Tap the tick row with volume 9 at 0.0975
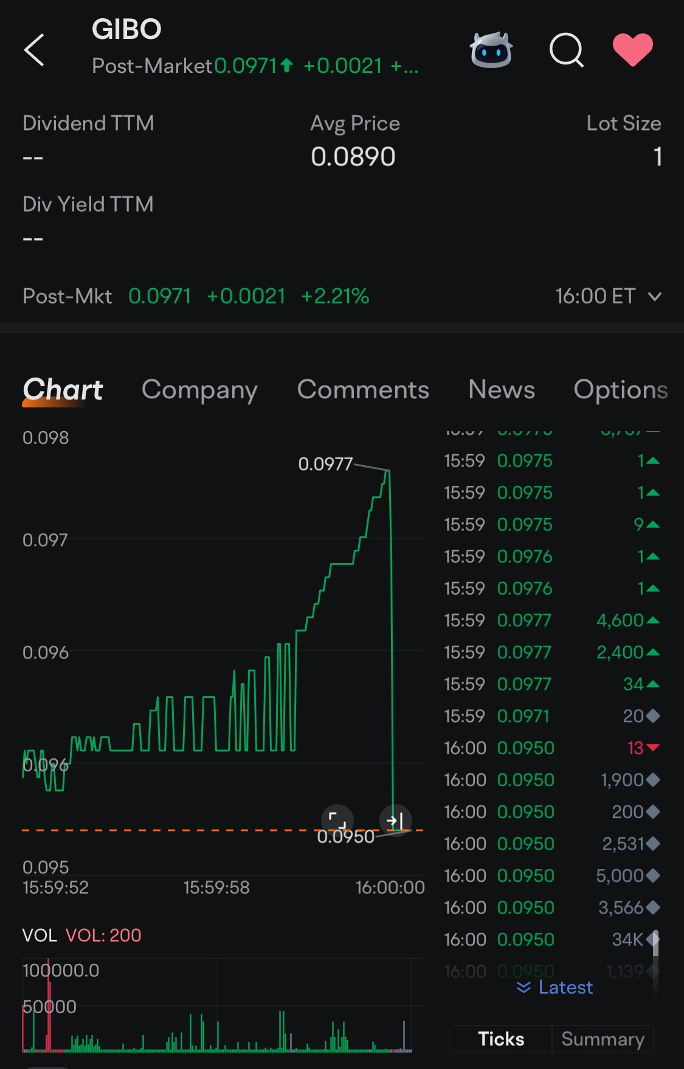 click(x=552, y=525)
